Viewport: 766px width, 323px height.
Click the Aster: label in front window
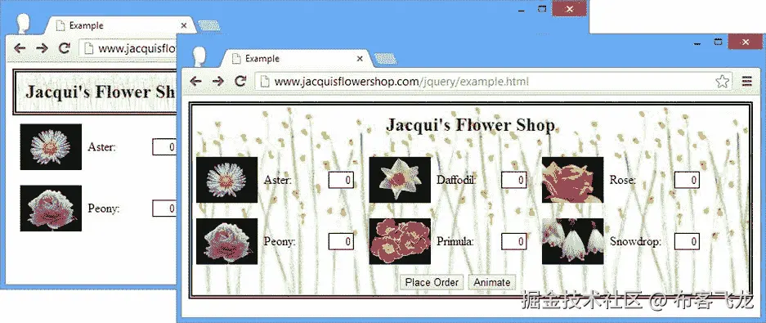pyautogui.click(x=278, y=180)
